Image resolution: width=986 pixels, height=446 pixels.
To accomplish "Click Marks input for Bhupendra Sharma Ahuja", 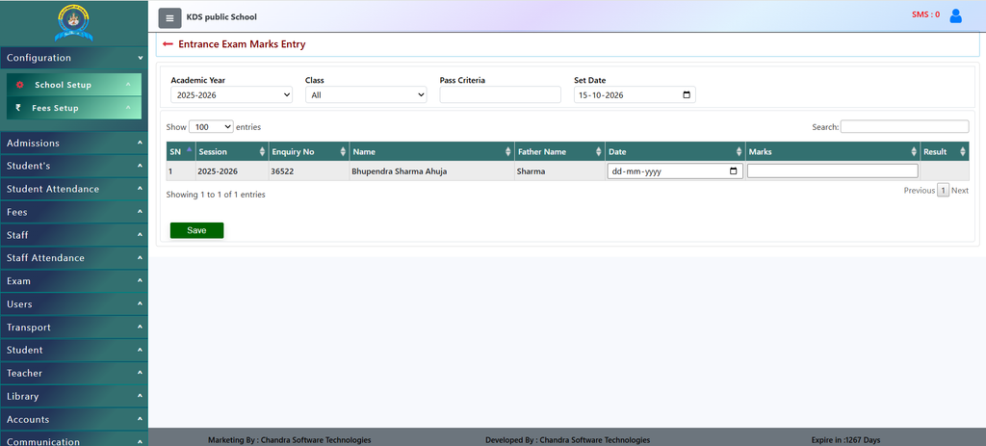I will (x=833, y=171).
